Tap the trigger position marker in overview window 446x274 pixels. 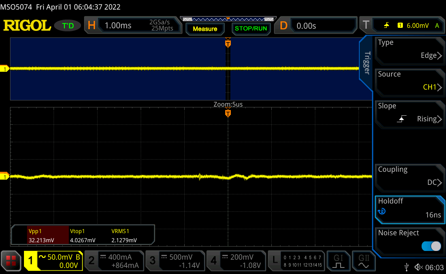228,43
